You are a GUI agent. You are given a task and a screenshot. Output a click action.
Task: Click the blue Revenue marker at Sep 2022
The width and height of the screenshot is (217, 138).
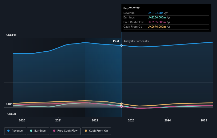point(121,46)
